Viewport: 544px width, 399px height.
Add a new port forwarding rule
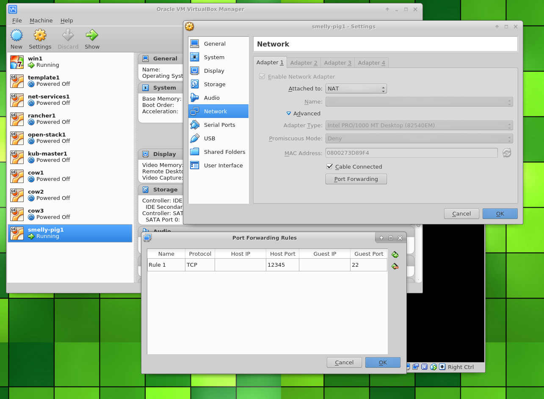395,254
